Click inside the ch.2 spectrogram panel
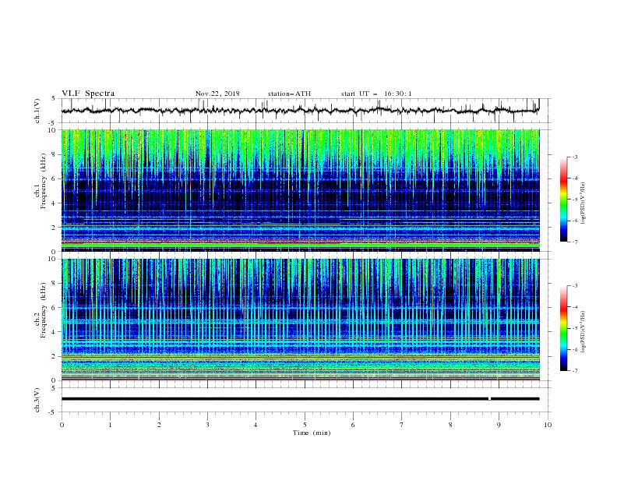The height and width of the screenshot is (477, 617). coord(300,320)
